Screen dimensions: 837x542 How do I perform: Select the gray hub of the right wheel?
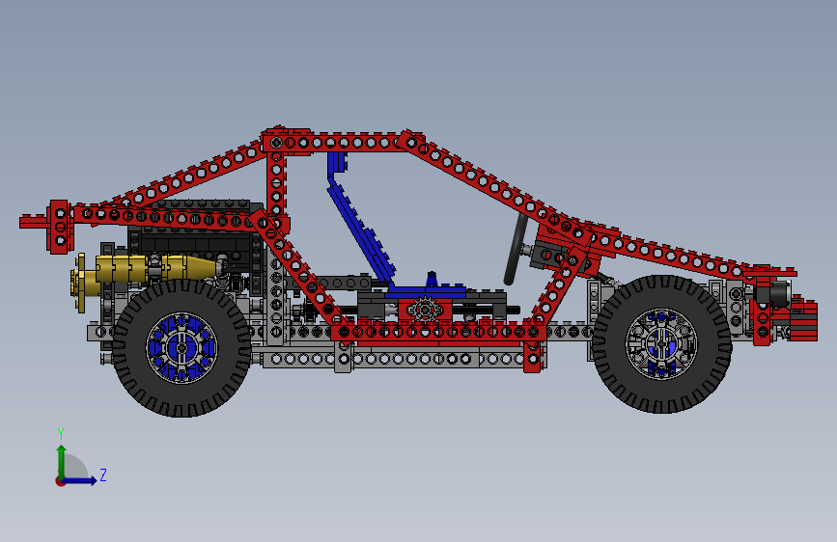[662, 344]
